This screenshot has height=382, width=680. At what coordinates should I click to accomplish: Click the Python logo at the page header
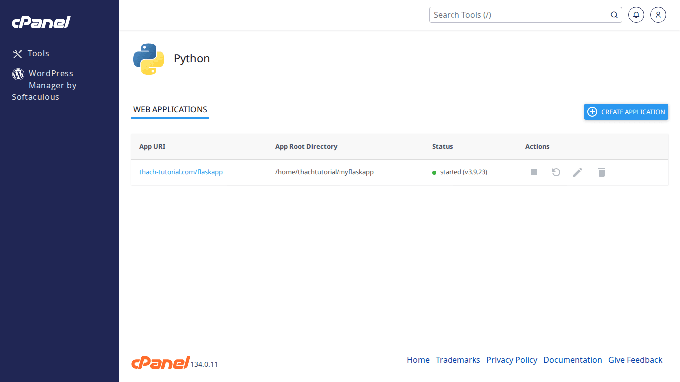pos(148,58)
